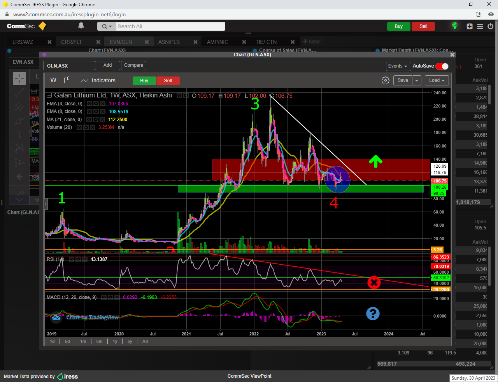
Task: Switch to the TIE/ CTN tab
Action: pos(266,42)
